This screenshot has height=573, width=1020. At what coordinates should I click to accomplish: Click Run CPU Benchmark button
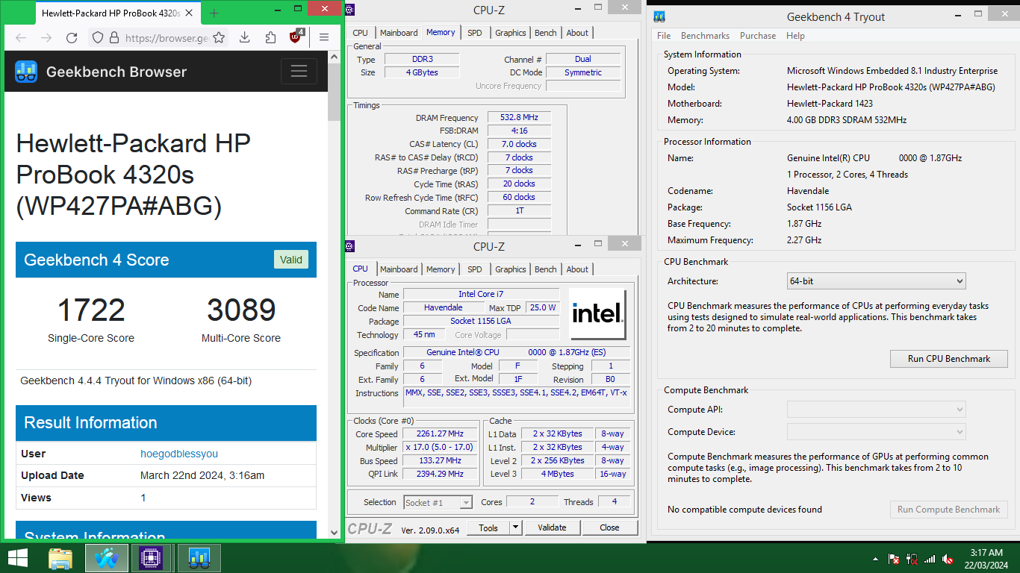pyautogui.click(x=948, y=359)
